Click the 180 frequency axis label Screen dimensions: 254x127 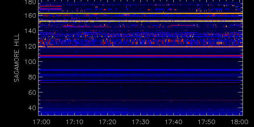[x=30, y=2]
